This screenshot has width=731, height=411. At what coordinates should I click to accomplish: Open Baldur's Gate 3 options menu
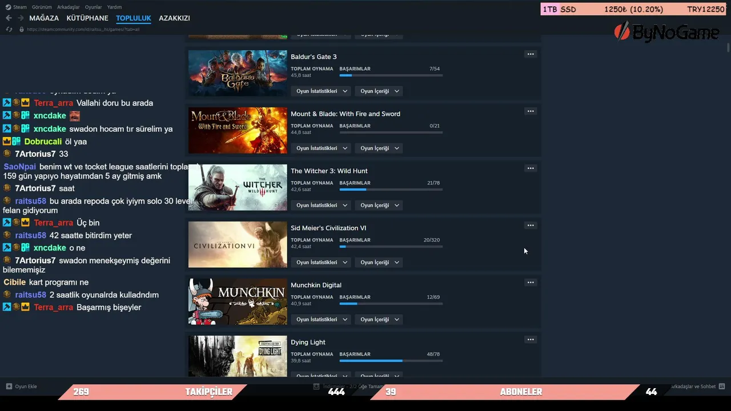pos(531,54)
